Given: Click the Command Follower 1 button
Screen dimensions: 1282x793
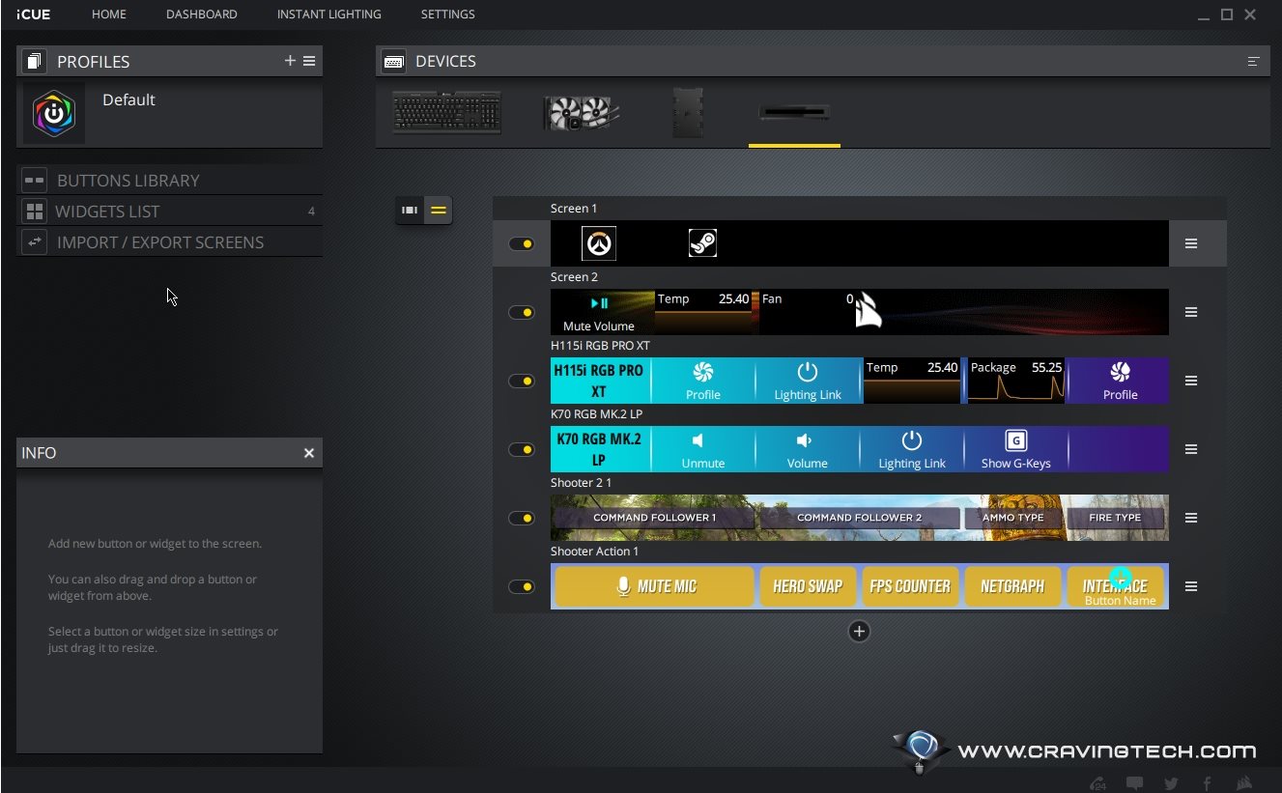Looking at the screenshot, I should [x=654, y=518].
